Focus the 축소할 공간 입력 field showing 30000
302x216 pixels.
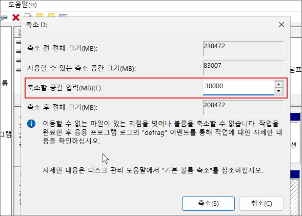tap(238, 88)
